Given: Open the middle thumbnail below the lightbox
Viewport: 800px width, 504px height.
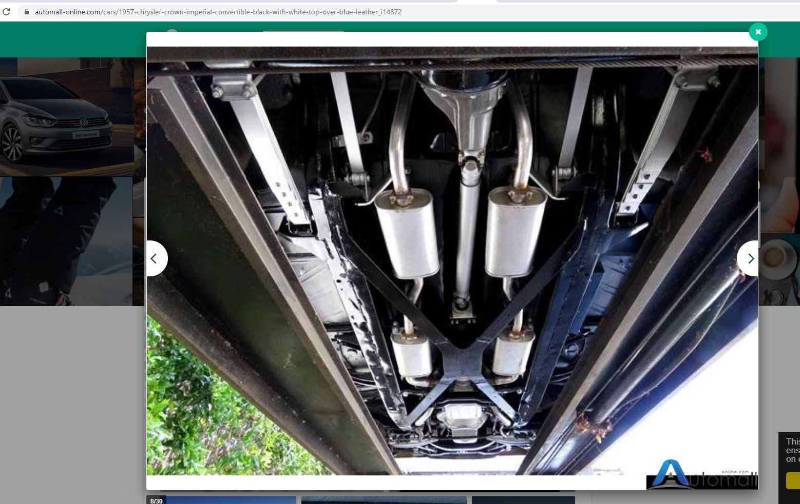Looking at the screenshot, I should [x=384, y=500].
